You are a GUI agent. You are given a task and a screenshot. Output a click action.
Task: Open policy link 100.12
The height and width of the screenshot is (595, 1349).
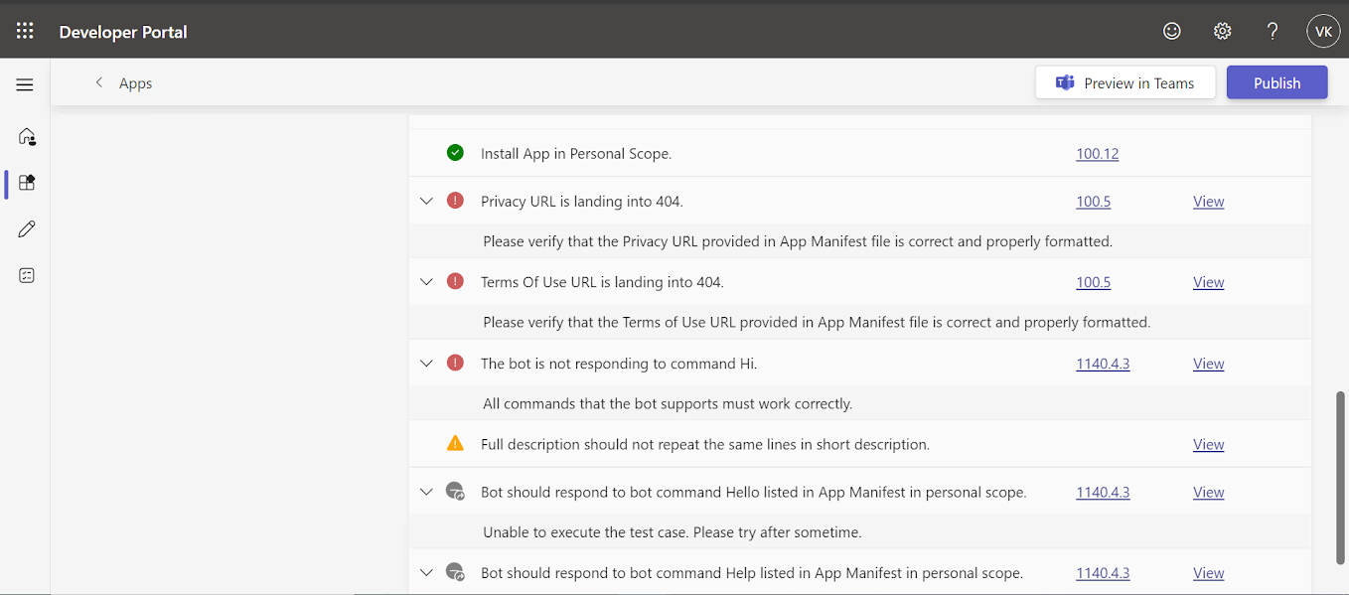click(1097, 154)
